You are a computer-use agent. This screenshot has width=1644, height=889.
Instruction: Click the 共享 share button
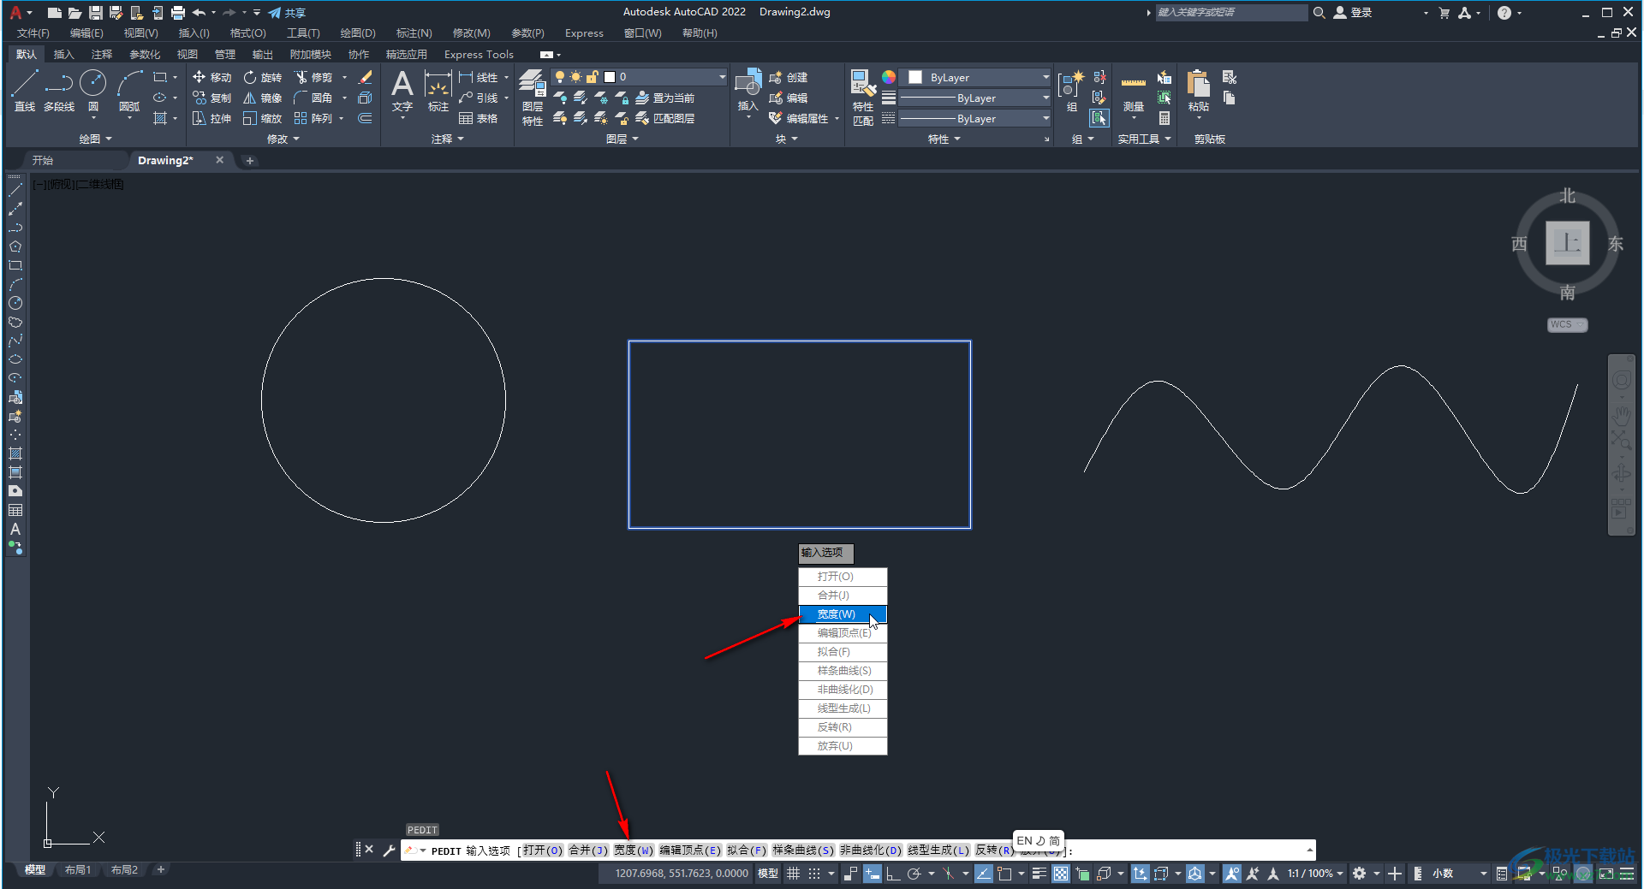point(287,13)
